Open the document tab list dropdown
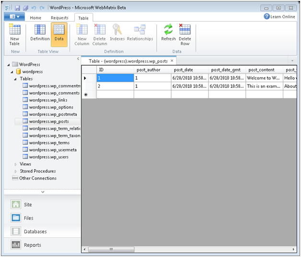This screenshot has width=301, height=257. 292,61
